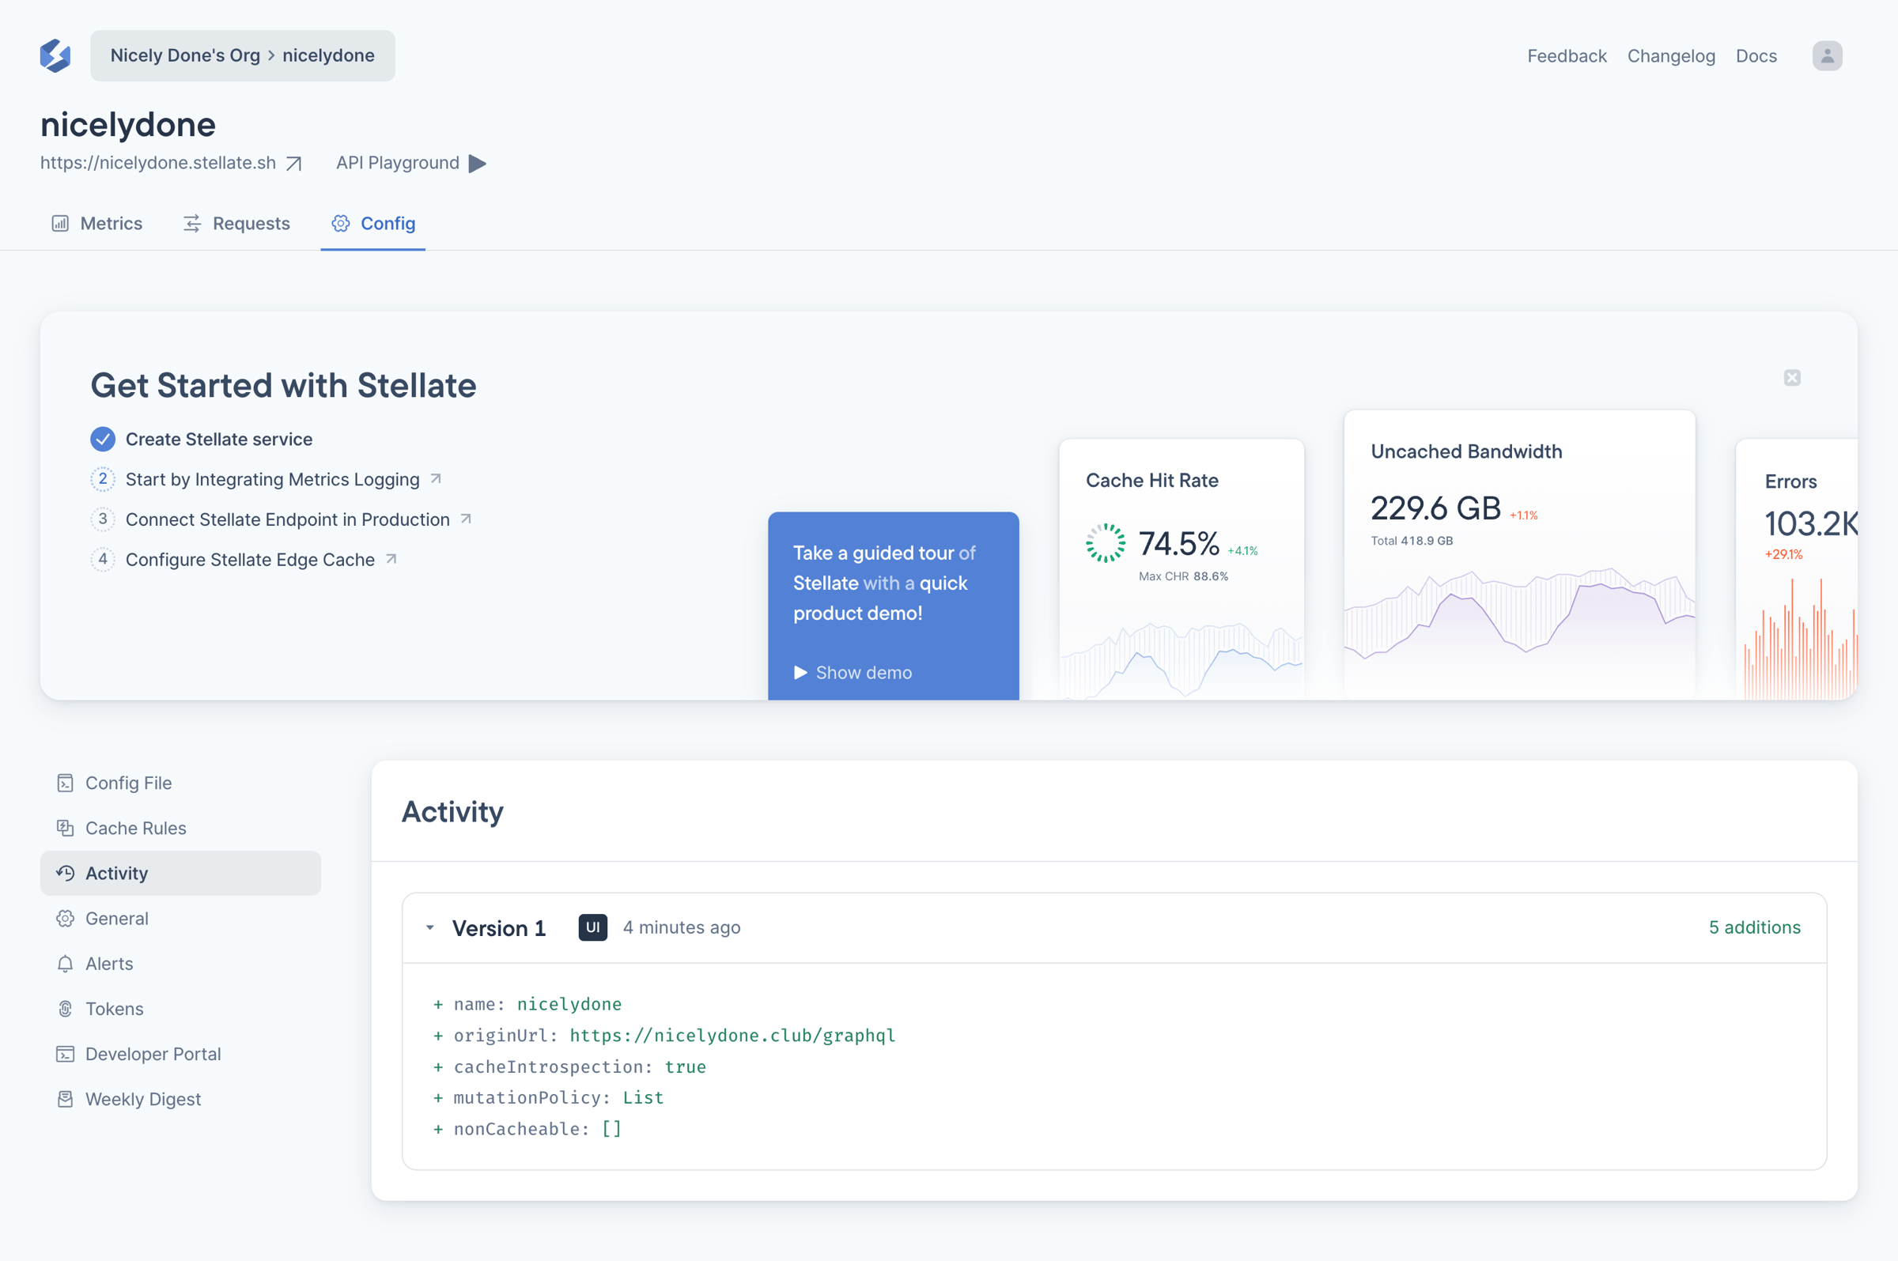Click the name: nicelydone line
Screen dimensions: 1898x1261
tap(527, 1003)
